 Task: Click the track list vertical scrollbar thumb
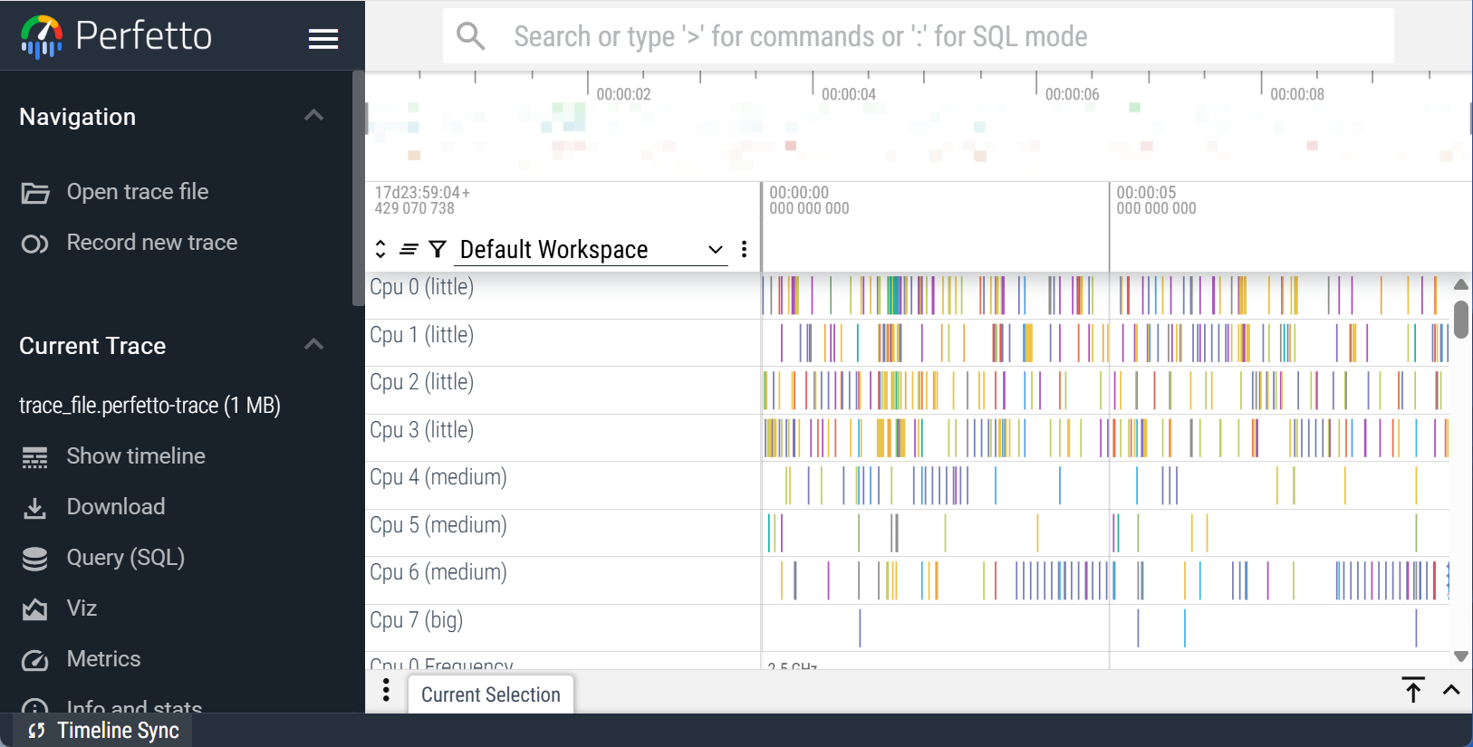tap(1460, 319)
